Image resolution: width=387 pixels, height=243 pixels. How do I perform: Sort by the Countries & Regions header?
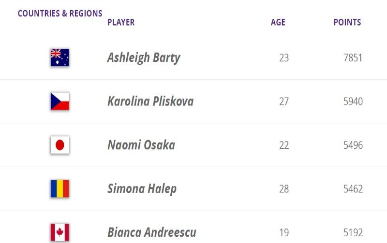(x=60, y=14)
